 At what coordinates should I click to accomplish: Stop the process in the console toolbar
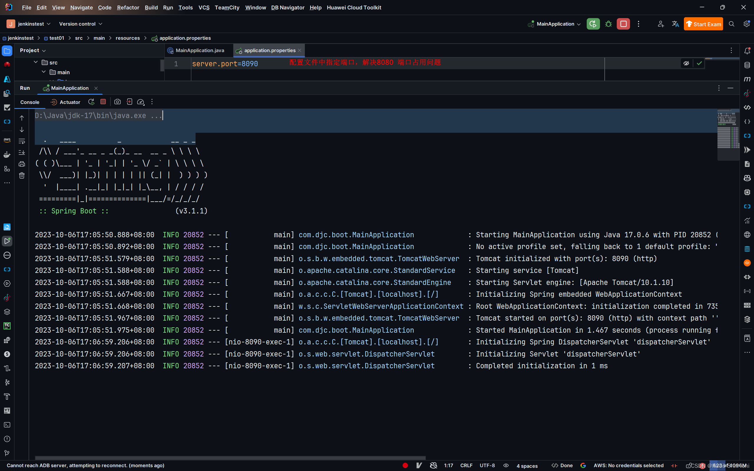coord(103,102)
